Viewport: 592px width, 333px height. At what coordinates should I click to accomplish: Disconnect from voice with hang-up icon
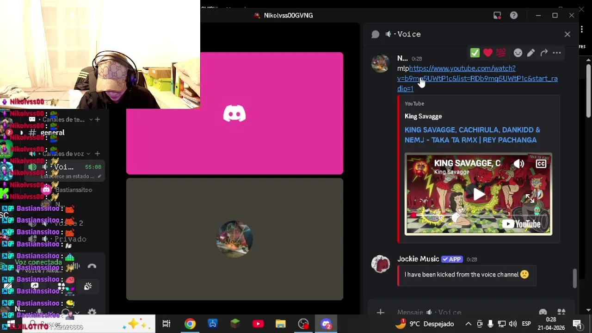[x=92, y=266]
